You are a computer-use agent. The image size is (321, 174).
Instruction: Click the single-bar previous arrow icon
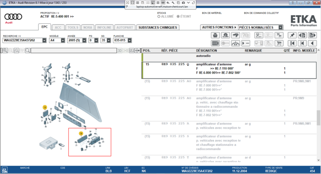tap(302, 43)
